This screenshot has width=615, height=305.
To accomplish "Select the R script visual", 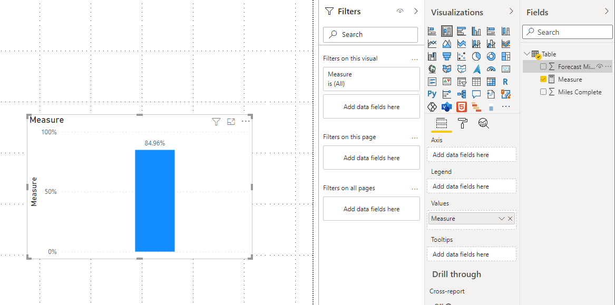I will [x=506, y=82].
